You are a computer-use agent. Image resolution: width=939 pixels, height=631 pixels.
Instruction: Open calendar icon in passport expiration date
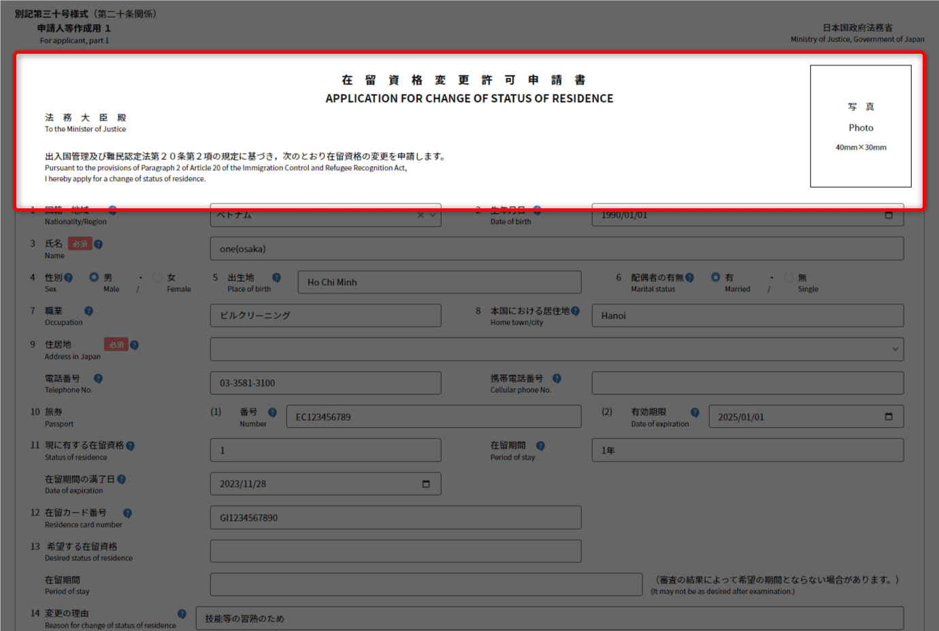pos(888,417)
